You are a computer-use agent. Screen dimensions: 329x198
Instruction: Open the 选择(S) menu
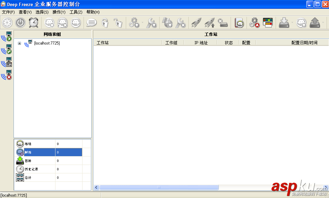(x=42, y=12)
